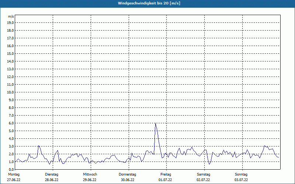Viewport: 295px width, 184px height.
Task: Click the 15,0 y-axis label
Action: tap(10, 54)
